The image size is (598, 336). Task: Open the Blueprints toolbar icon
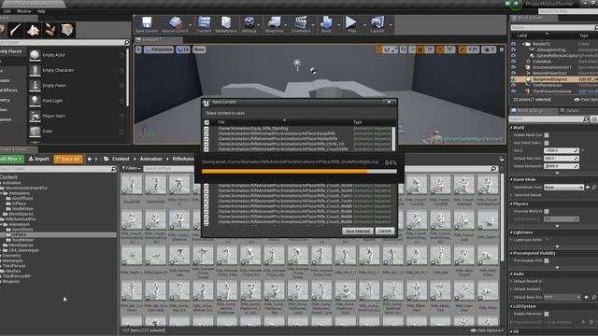point(274,24)
